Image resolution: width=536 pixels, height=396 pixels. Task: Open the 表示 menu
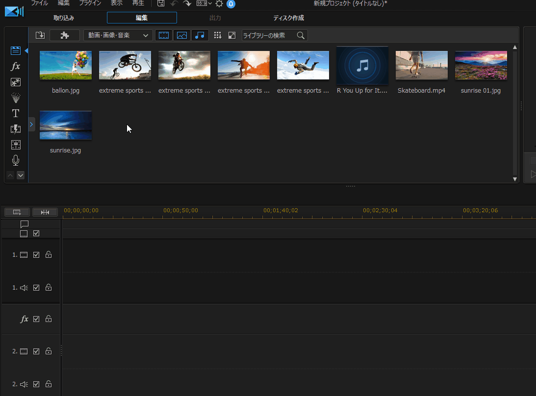click(x=117, y=3)
